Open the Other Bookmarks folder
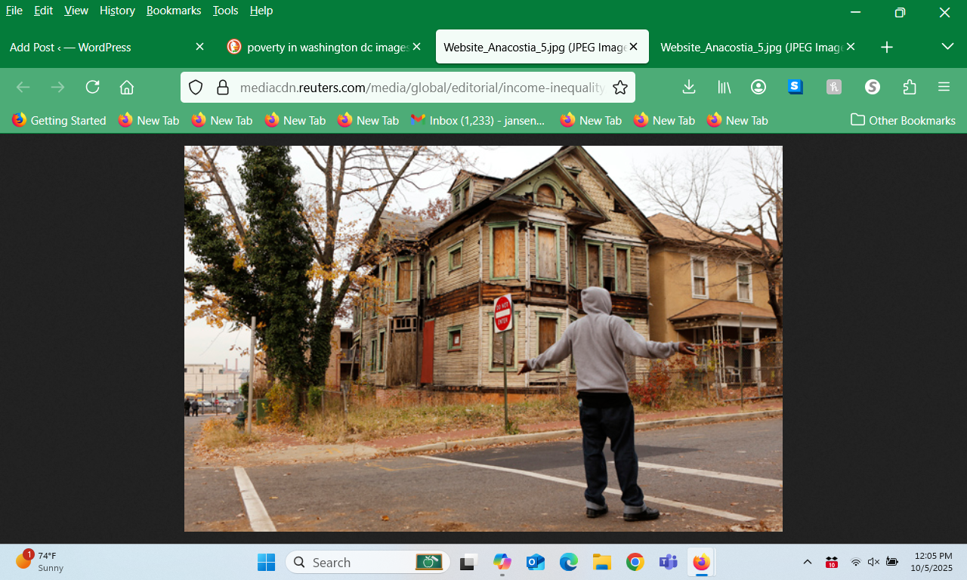Screen dimensions: 967x580 [x=903, y=120]
